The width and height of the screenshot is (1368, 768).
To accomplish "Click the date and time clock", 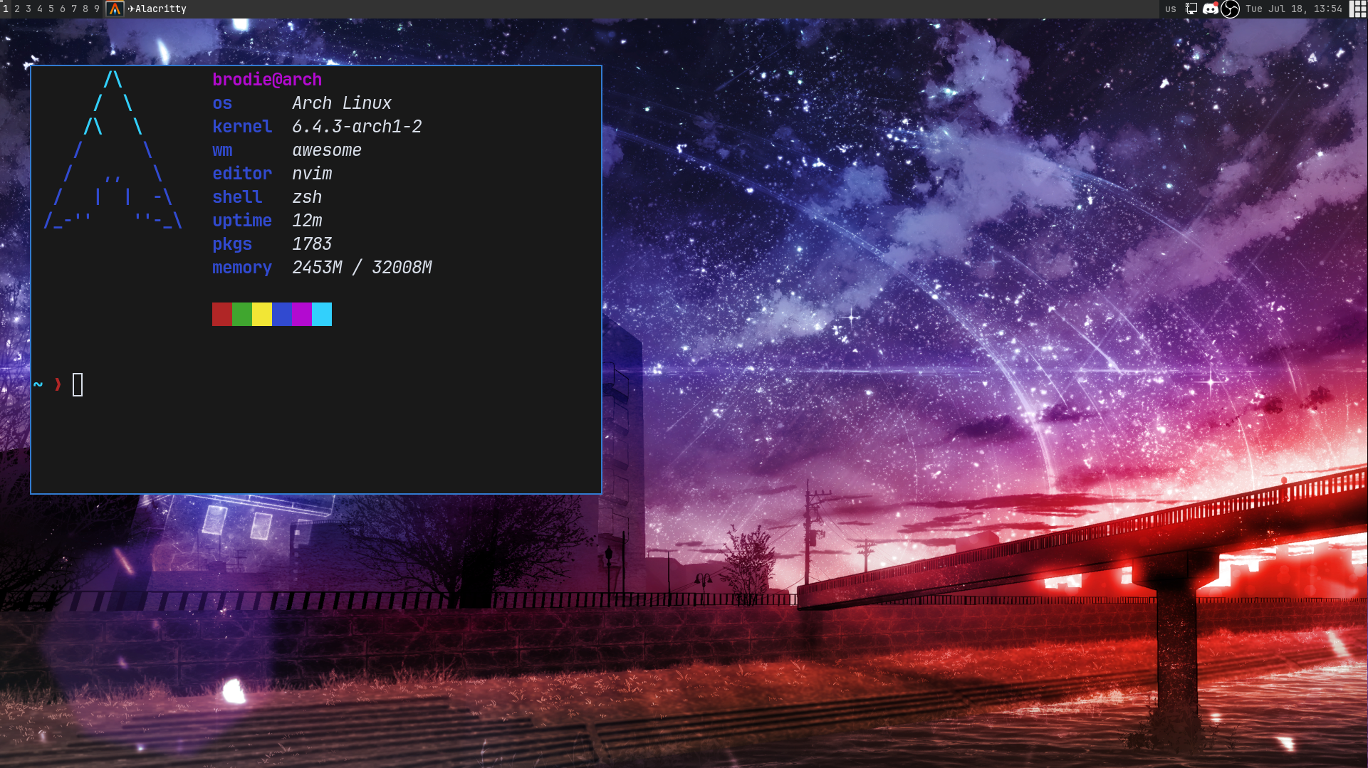I will (1293, 9).
